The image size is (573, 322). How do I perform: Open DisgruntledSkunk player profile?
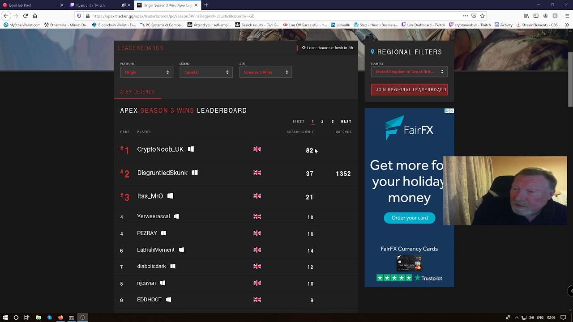162,173
